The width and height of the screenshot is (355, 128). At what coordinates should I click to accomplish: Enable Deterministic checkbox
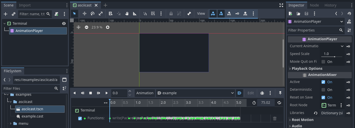coord(323,90)
